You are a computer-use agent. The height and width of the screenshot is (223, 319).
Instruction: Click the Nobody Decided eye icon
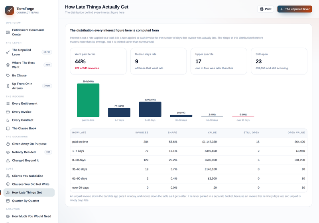click(x=8, y=152)
